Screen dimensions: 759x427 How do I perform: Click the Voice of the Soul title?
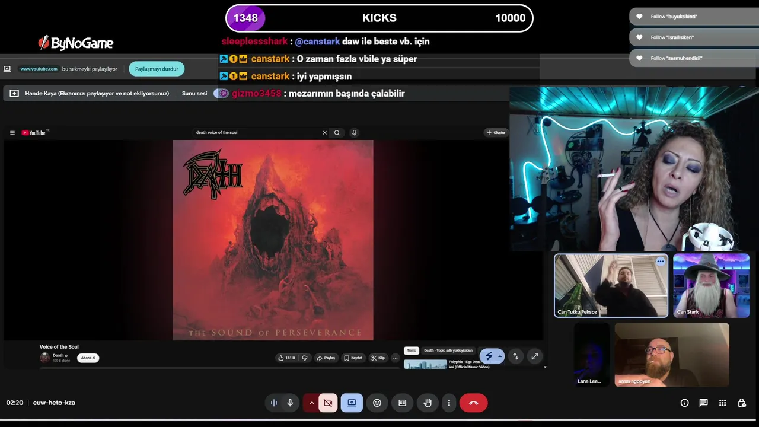[59, 347]
